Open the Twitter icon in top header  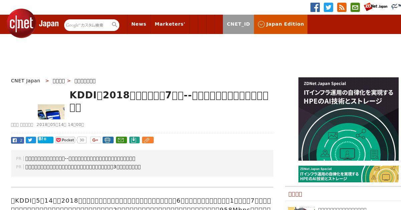(328, 7)
